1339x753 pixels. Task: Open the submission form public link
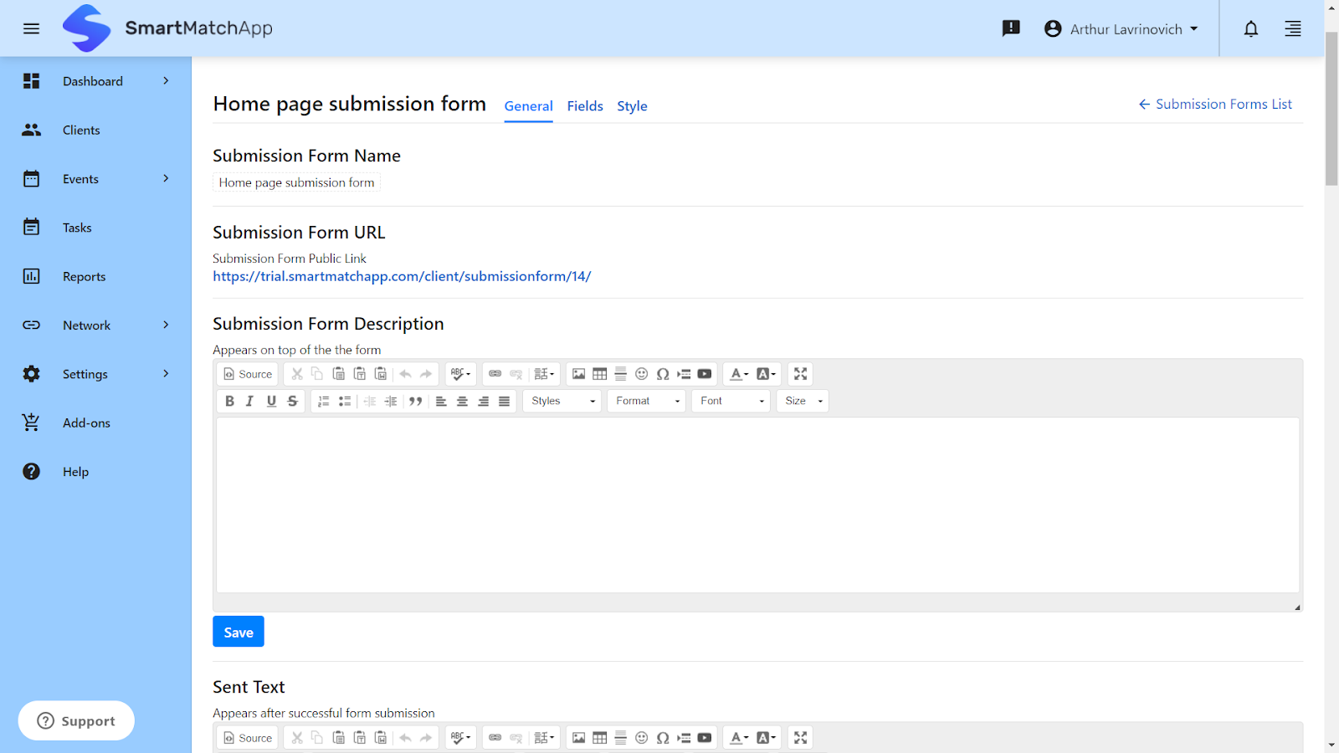point(402,276)
